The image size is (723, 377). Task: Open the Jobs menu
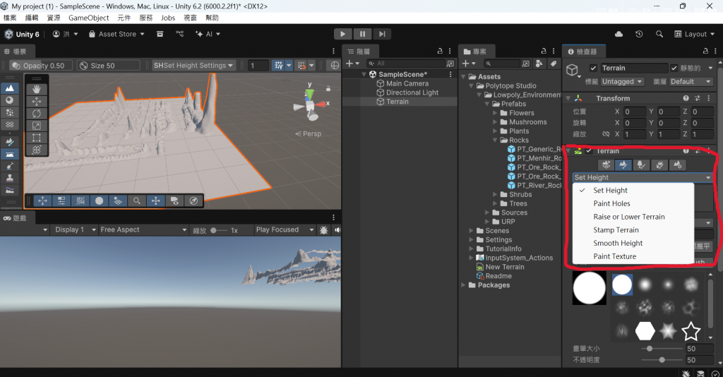168,18
